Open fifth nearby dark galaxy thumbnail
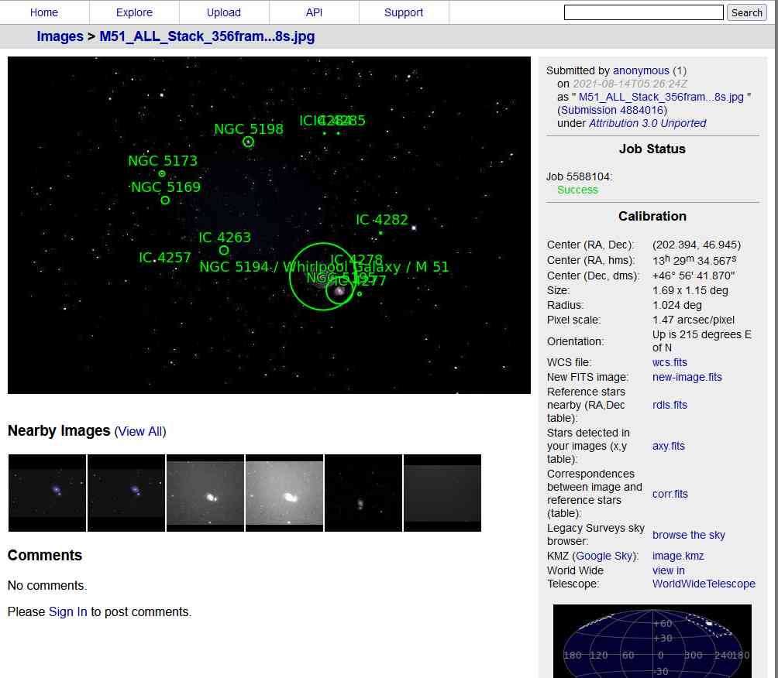 point(363,493)
